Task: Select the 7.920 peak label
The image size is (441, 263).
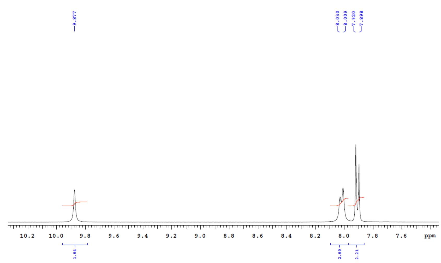Action: click(x=354, y=18)
